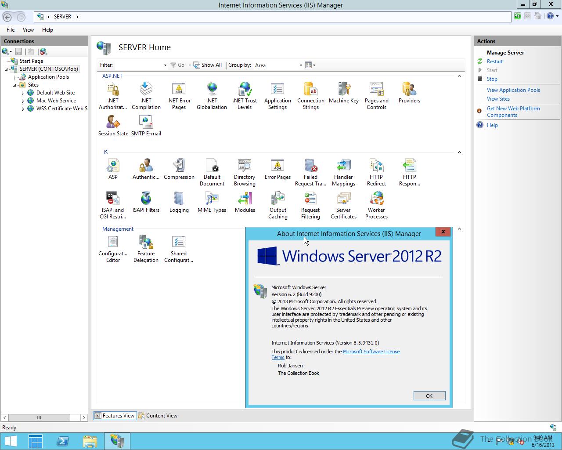Open Configuration Editor feature

coord(113,249)
